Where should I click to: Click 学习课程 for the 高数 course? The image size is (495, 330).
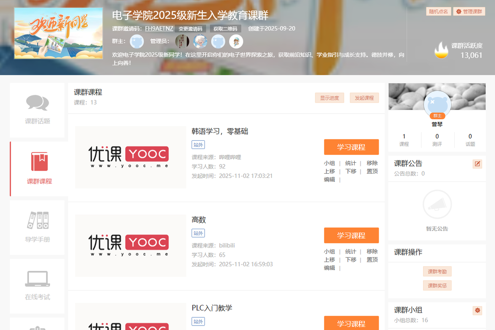click(x=351, y=235)
